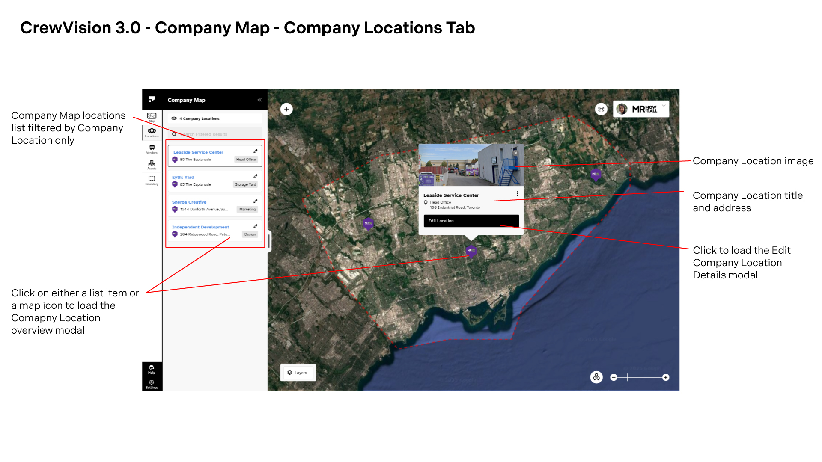Click the Eythl Yard list marker icon
The image size is (822, 462).
[175, 184]
